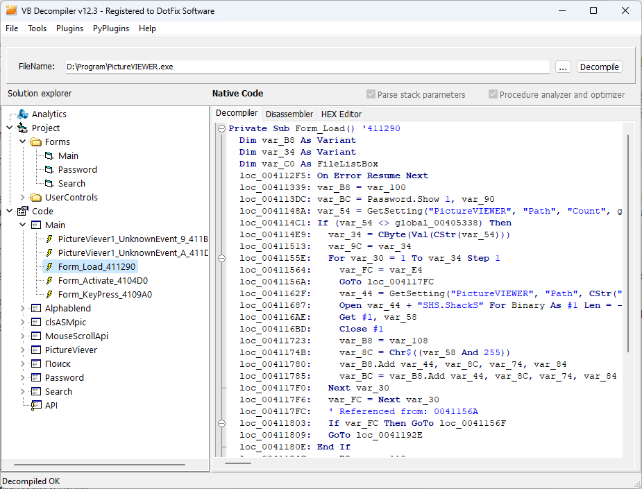Expand the MouseScrollApi module node
The height and width of the screenshot is (489, 642).
coord(22,336)
